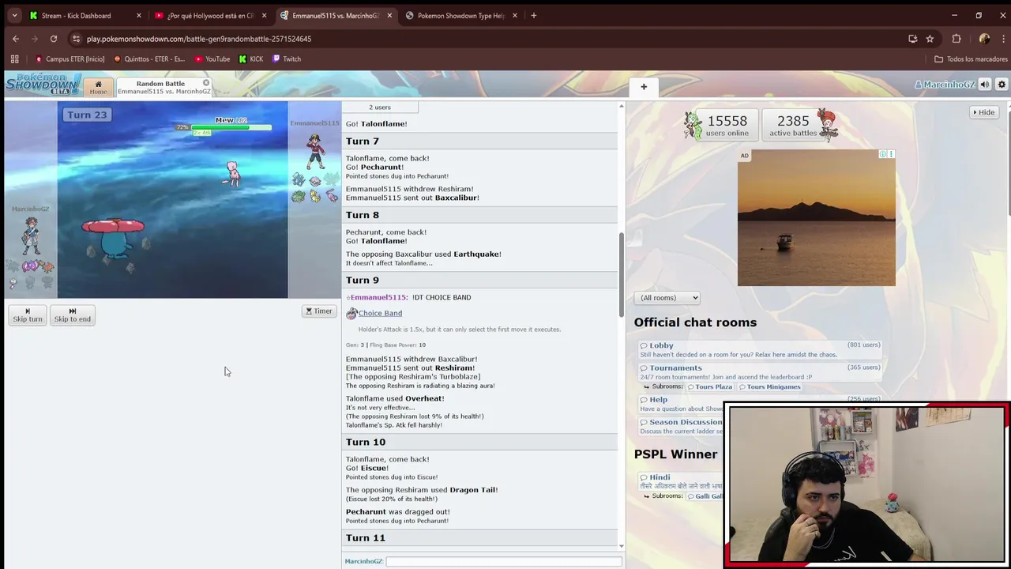Join the Season Discussion room

click(x=681, y=426)
